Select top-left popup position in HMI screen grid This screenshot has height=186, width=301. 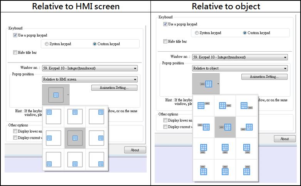pyautogui.click(x=54, y=117)
